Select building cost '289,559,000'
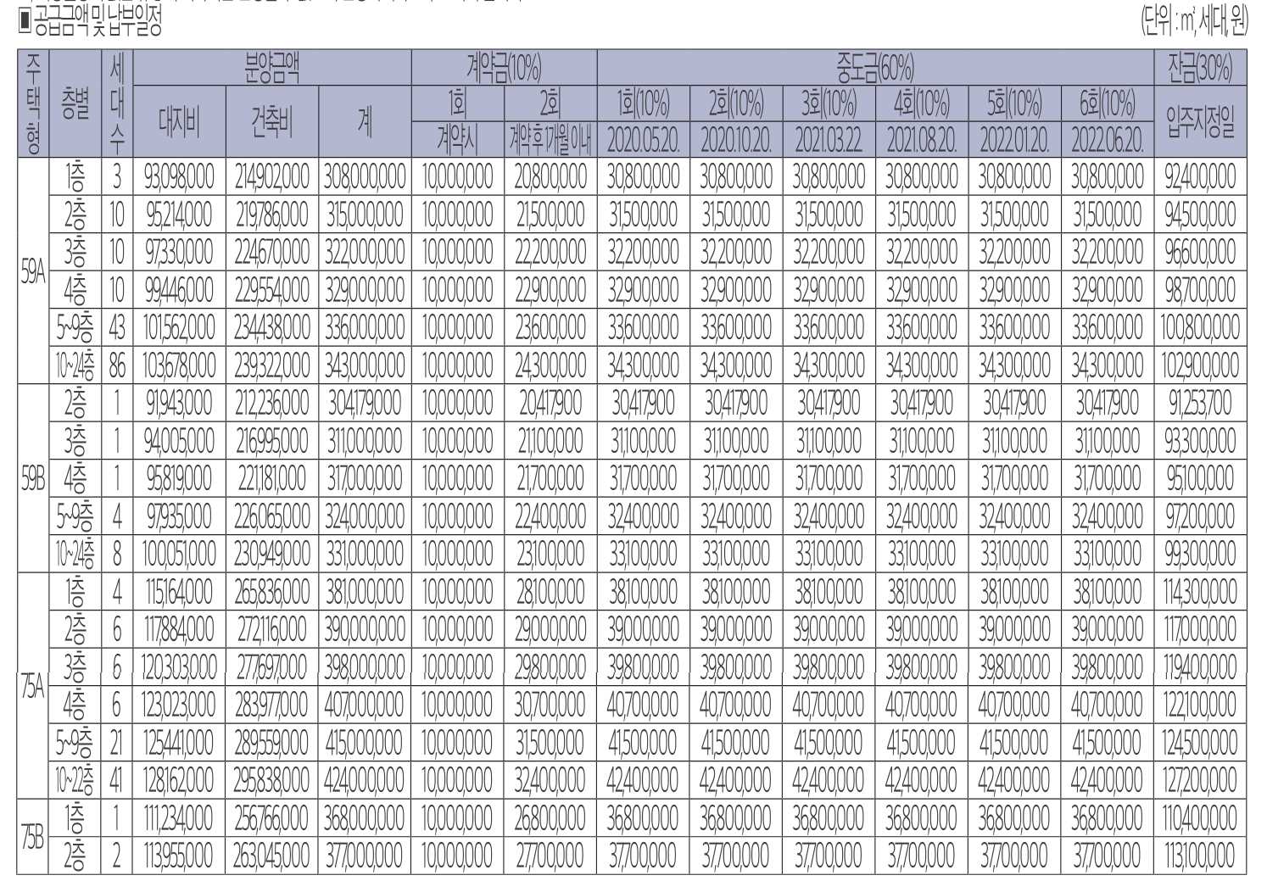The image size is (1267, 892). pos(272,742)
